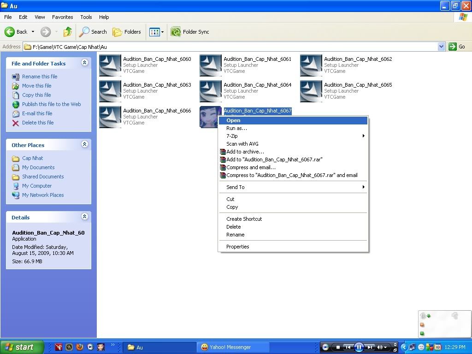Choose Cut in the context menu

coord(293,199)
